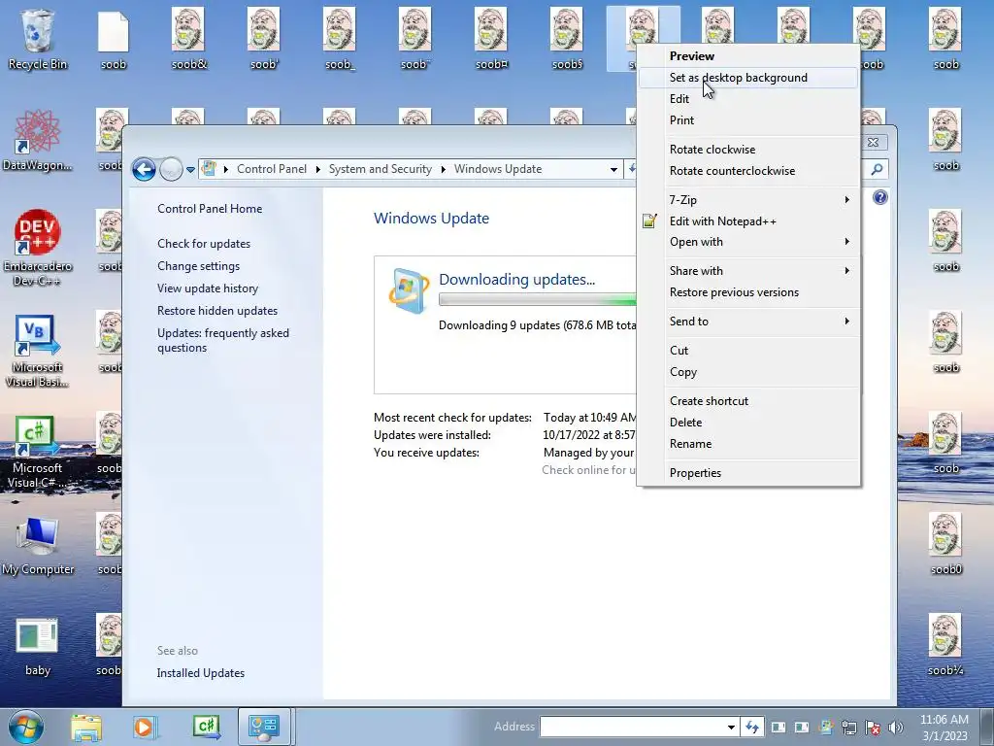Screen dimensions: 994x746
Task: Expand the arrow before Control Panel breadcrumb
Action: coord(225,169)
